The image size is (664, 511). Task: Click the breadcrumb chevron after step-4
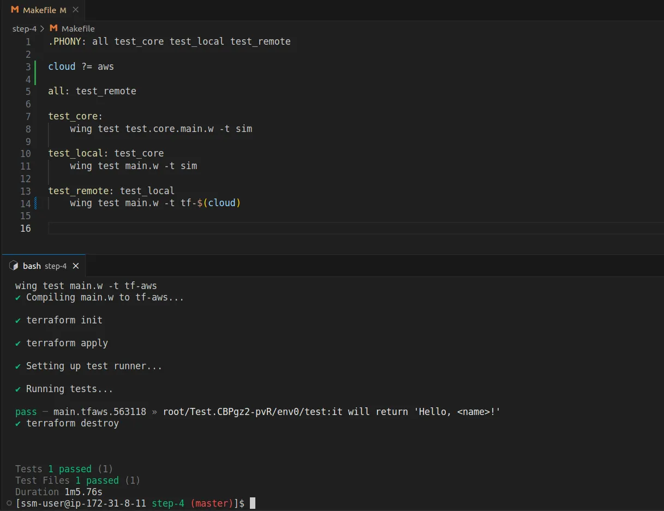[x=43, y=28]
